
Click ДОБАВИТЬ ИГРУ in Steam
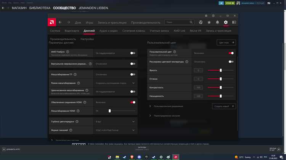(11, 149)
